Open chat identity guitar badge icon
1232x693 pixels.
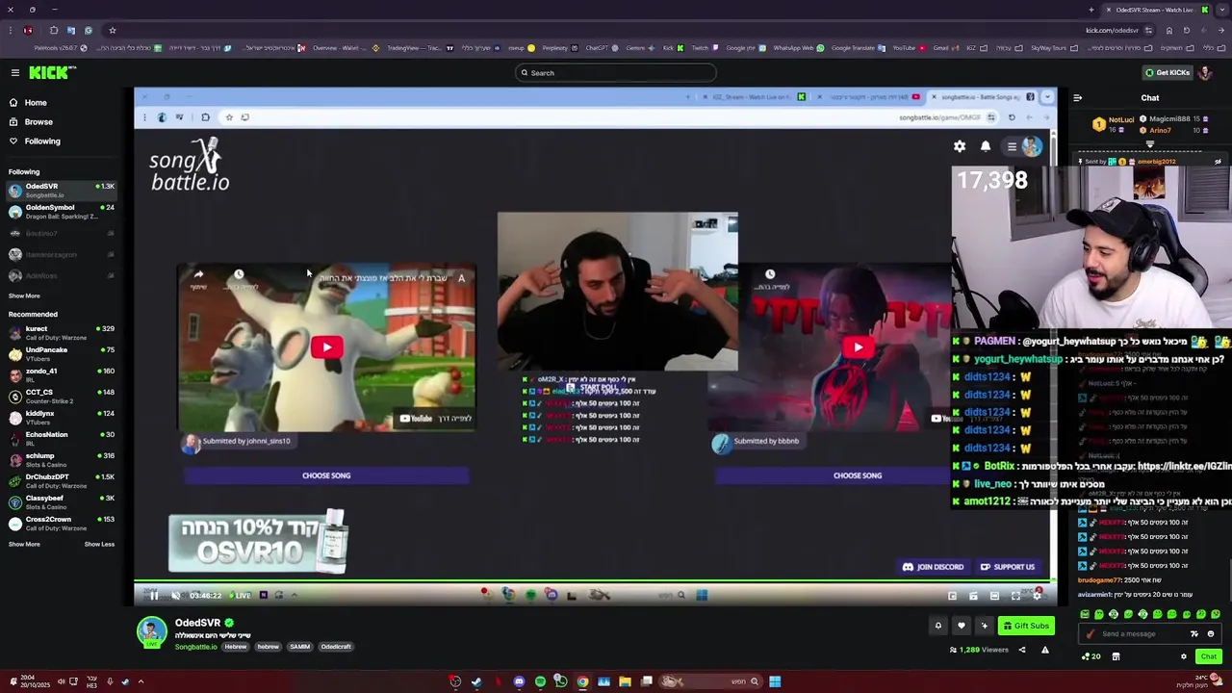click(x=1090, y=634)
